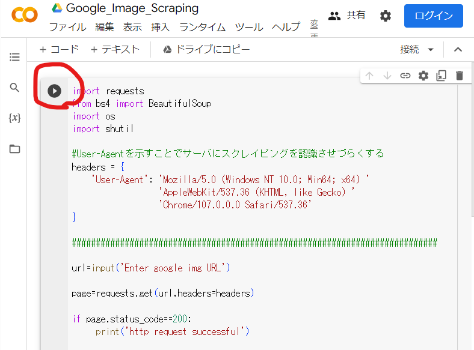
Task: Collapse the header with chevron up
Action: coord(458,50)
